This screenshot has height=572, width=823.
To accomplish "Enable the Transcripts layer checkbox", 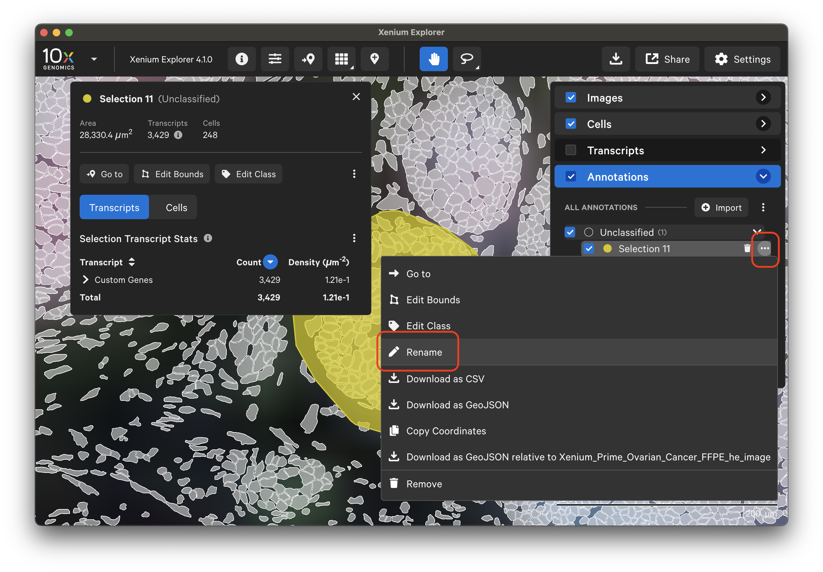I will tap(571, 150).
